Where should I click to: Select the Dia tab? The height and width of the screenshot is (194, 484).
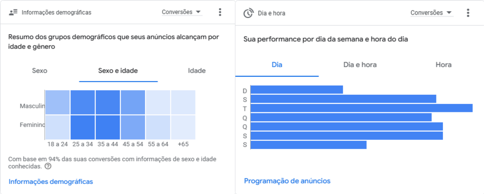point(277,65)
